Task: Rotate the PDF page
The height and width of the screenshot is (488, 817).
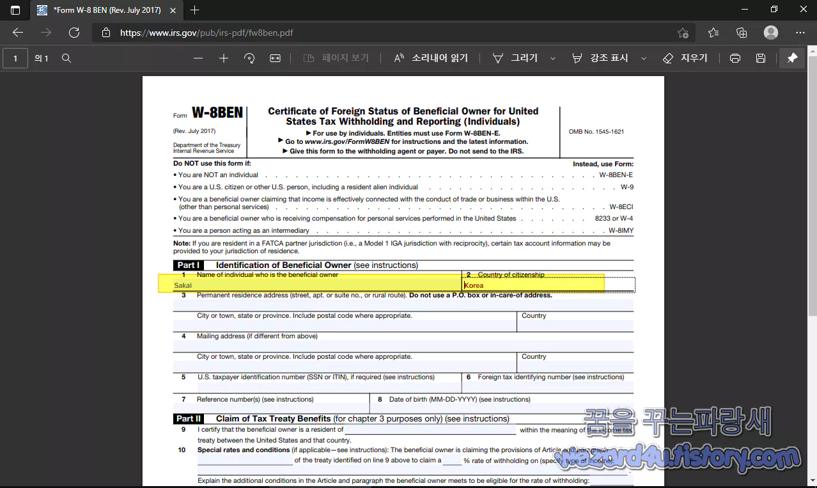Action: [249, 58]
